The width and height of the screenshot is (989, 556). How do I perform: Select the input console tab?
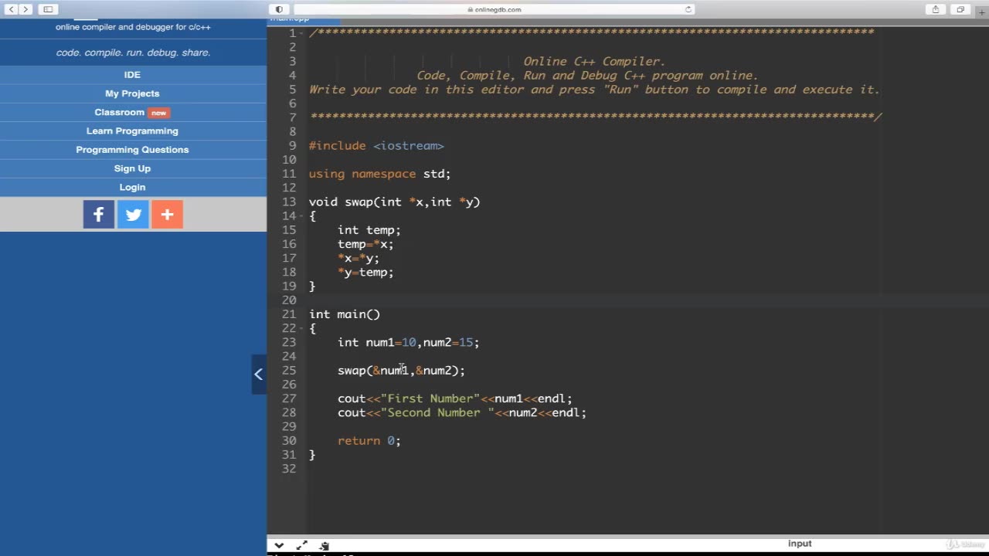tap(800, 544)
